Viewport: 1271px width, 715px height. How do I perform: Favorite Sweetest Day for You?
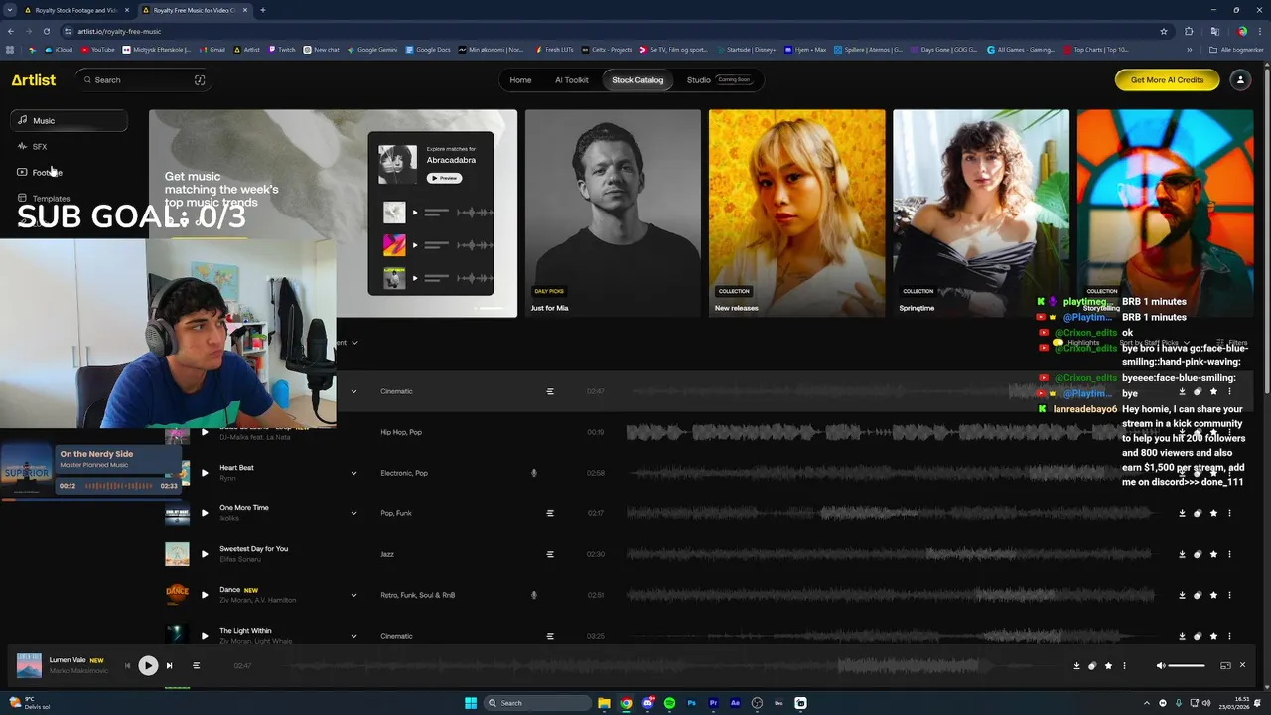(x=1213, y=554)
